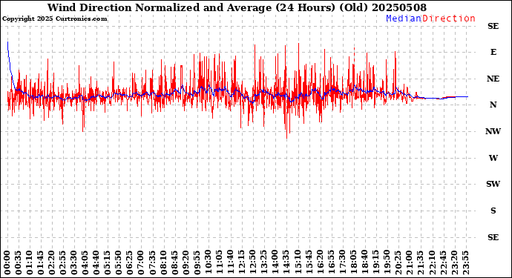Click the 04:05 time axis label

(85, 262)
